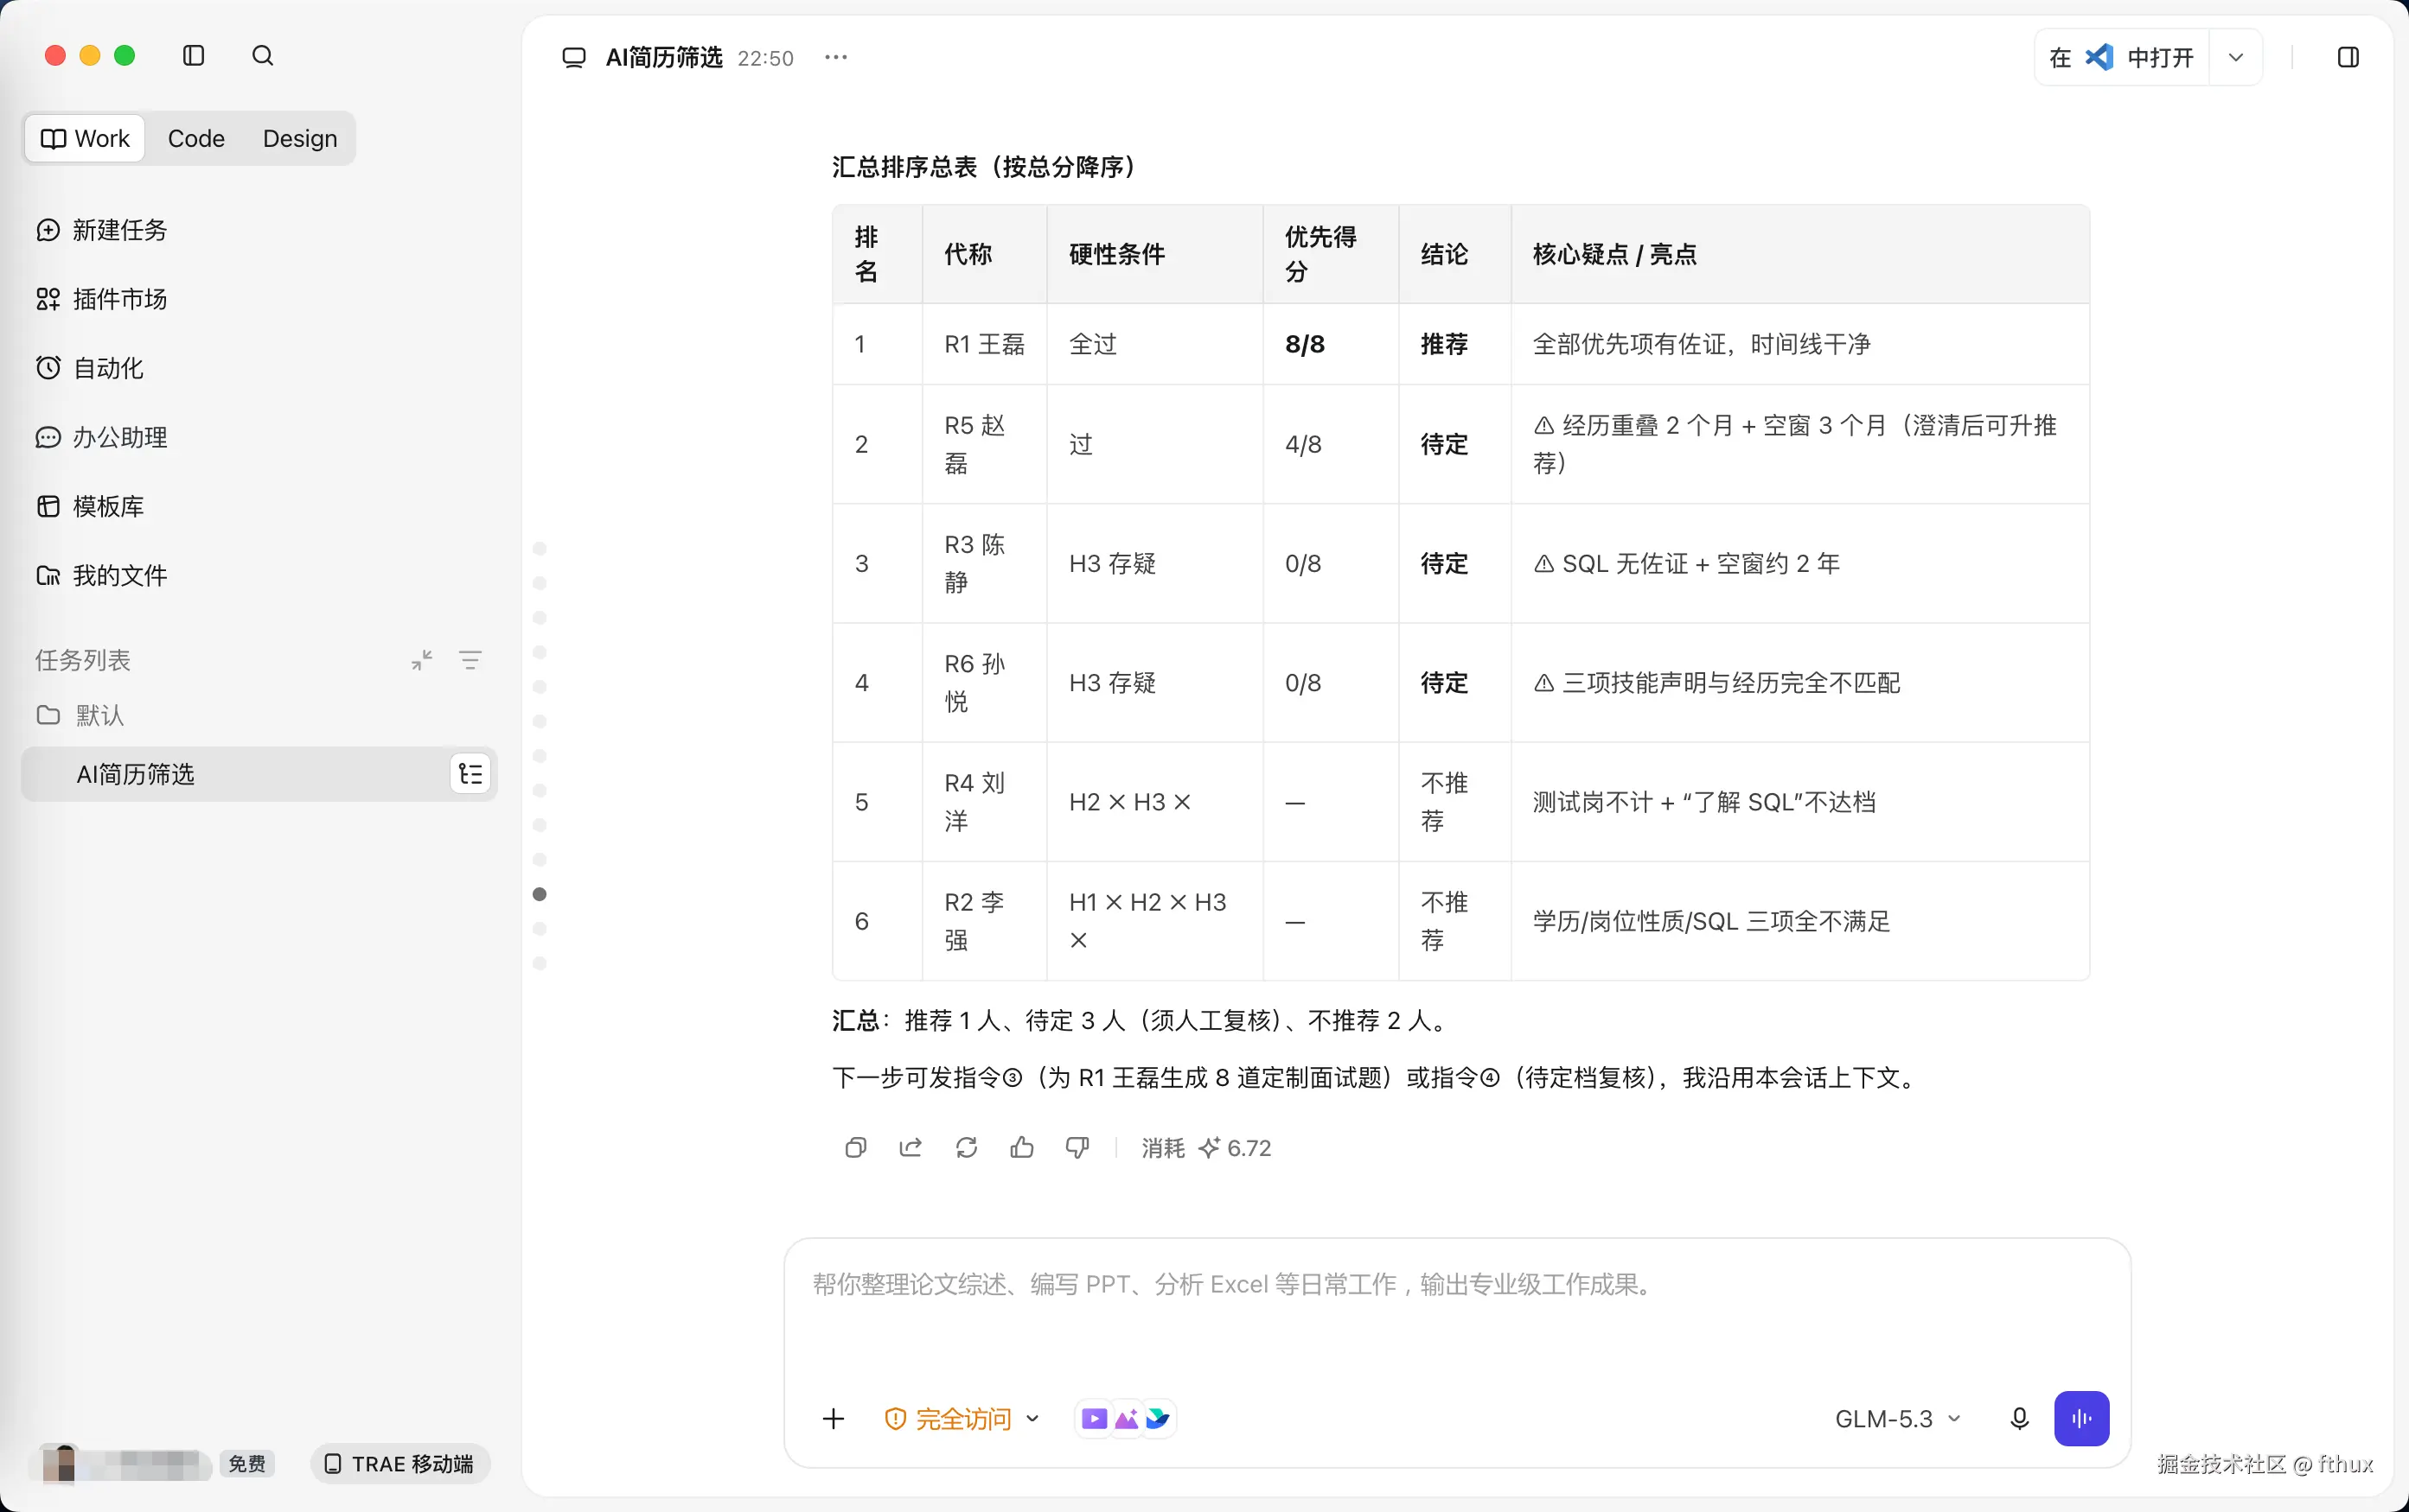This screenshot has width=2409, height=1512.
Task: Open in VS Code with 中打开 button
Action: coord(2122,58)
